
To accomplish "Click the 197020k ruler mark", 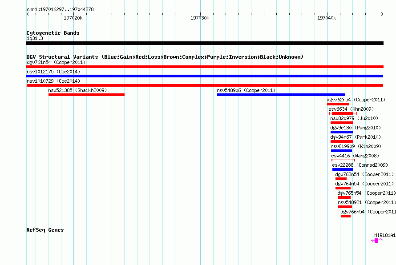I will tap(73, 18).
